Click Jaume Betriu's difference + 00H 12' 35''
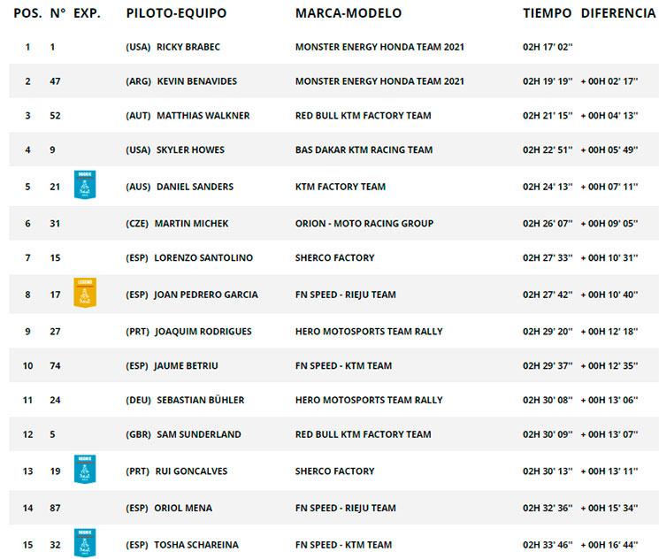Image resolution: width=659 pixels, height=559 pixels. (609, 366)
